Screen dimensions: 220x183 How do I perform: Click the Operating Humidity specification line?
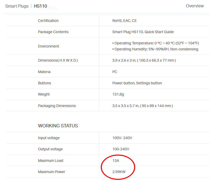(155, 49)
